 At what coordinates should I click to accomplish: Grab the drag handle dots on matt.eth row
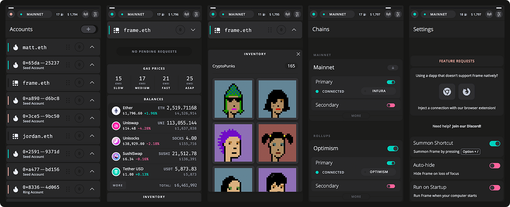[x=68, y=47]
